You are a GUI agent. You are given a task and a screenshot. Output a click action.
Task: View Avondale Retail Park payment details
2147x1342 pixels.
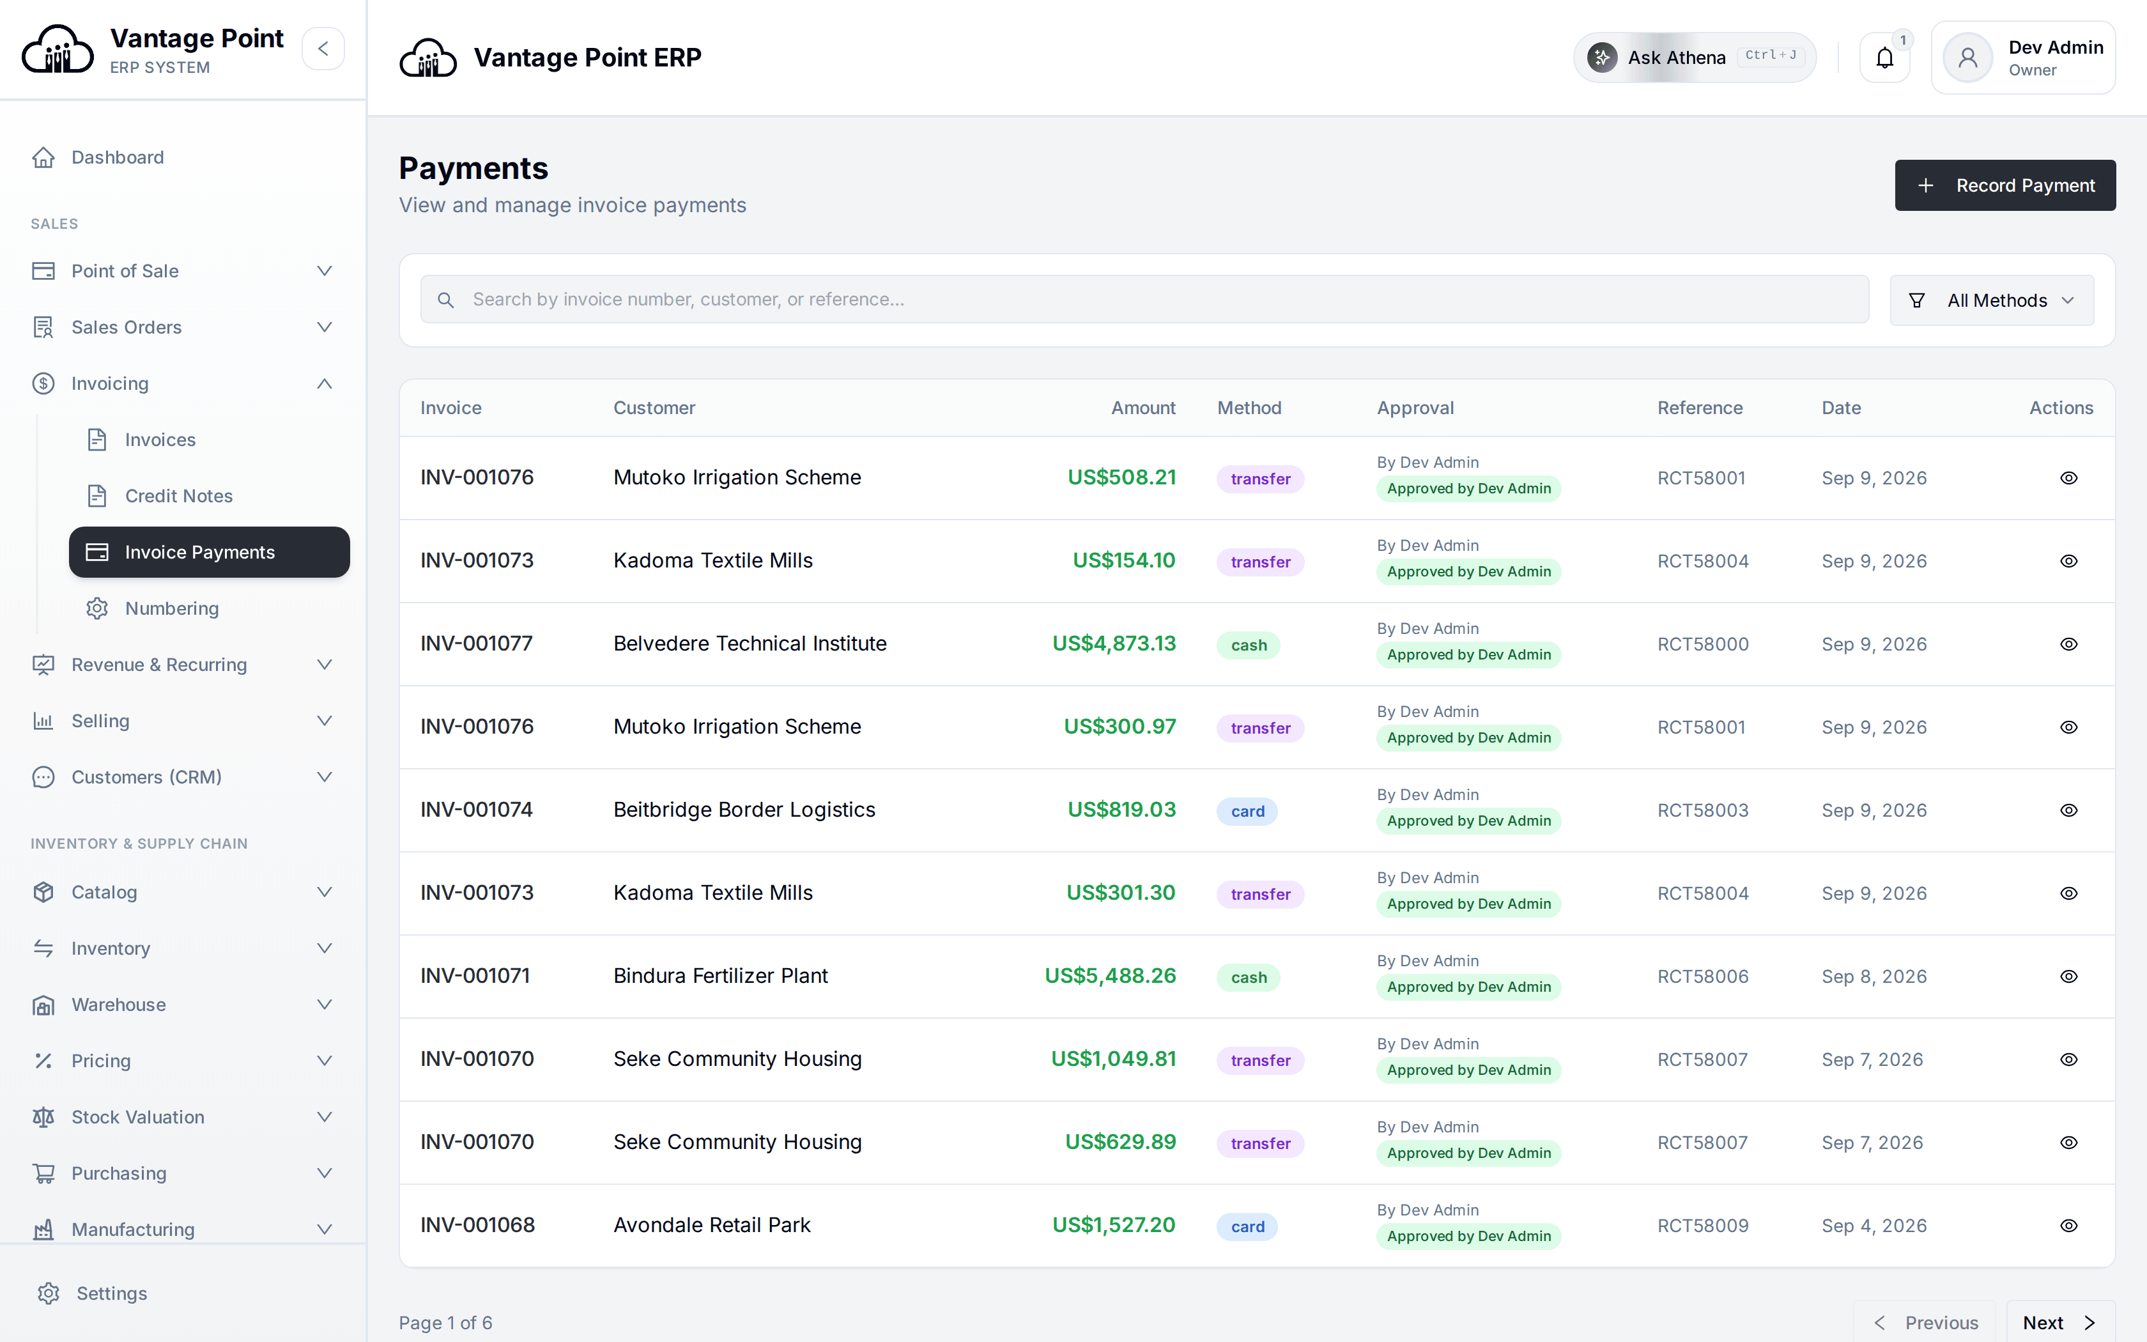pyautogui.click(x=2068, y=1225)
